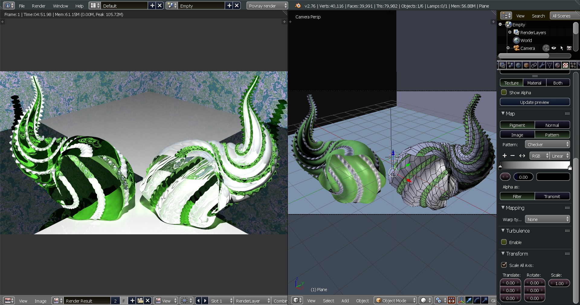Viewport: 580px width, 305px height.
Task: Click the color ramp gradient bar
Action: tap(535, 165)
